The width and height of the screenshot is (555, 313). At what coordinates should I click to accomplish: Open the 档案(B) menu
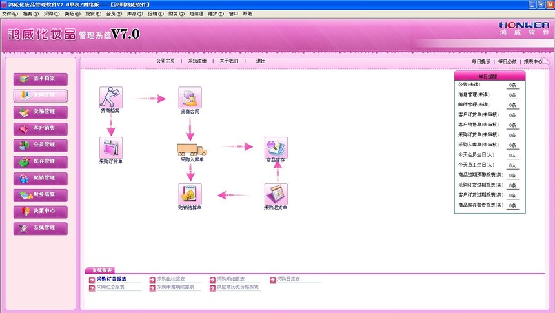[31, 14]
